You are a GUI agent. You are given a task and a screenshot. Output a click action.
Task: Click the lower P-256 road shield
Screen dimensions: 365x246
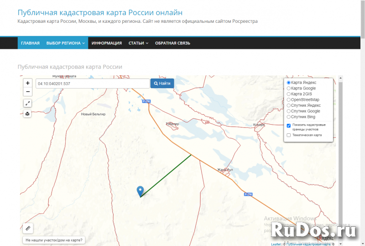point(248,194)
